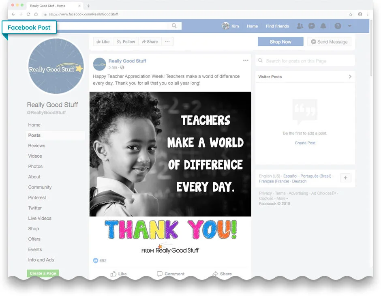This screenshot has height=296, width=381.
Task: Open Offers in the page sidebar
Action: (34, 239)
